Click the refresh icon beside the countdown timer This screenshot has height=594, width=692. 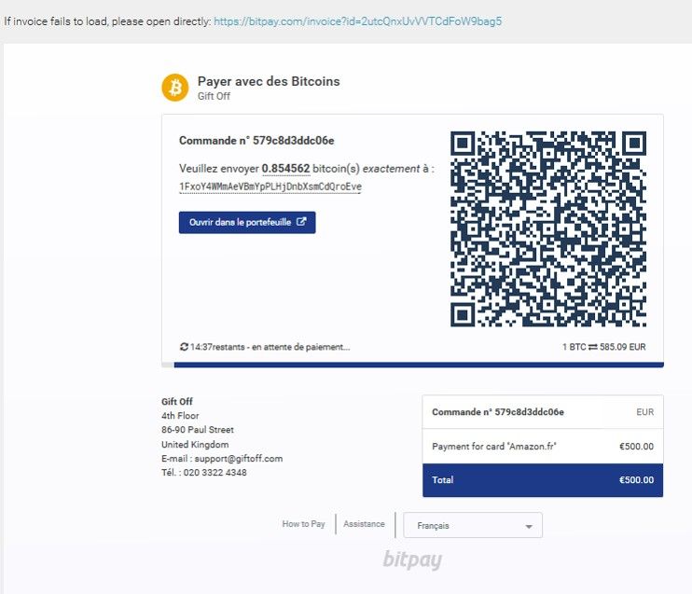pos(184,347)
